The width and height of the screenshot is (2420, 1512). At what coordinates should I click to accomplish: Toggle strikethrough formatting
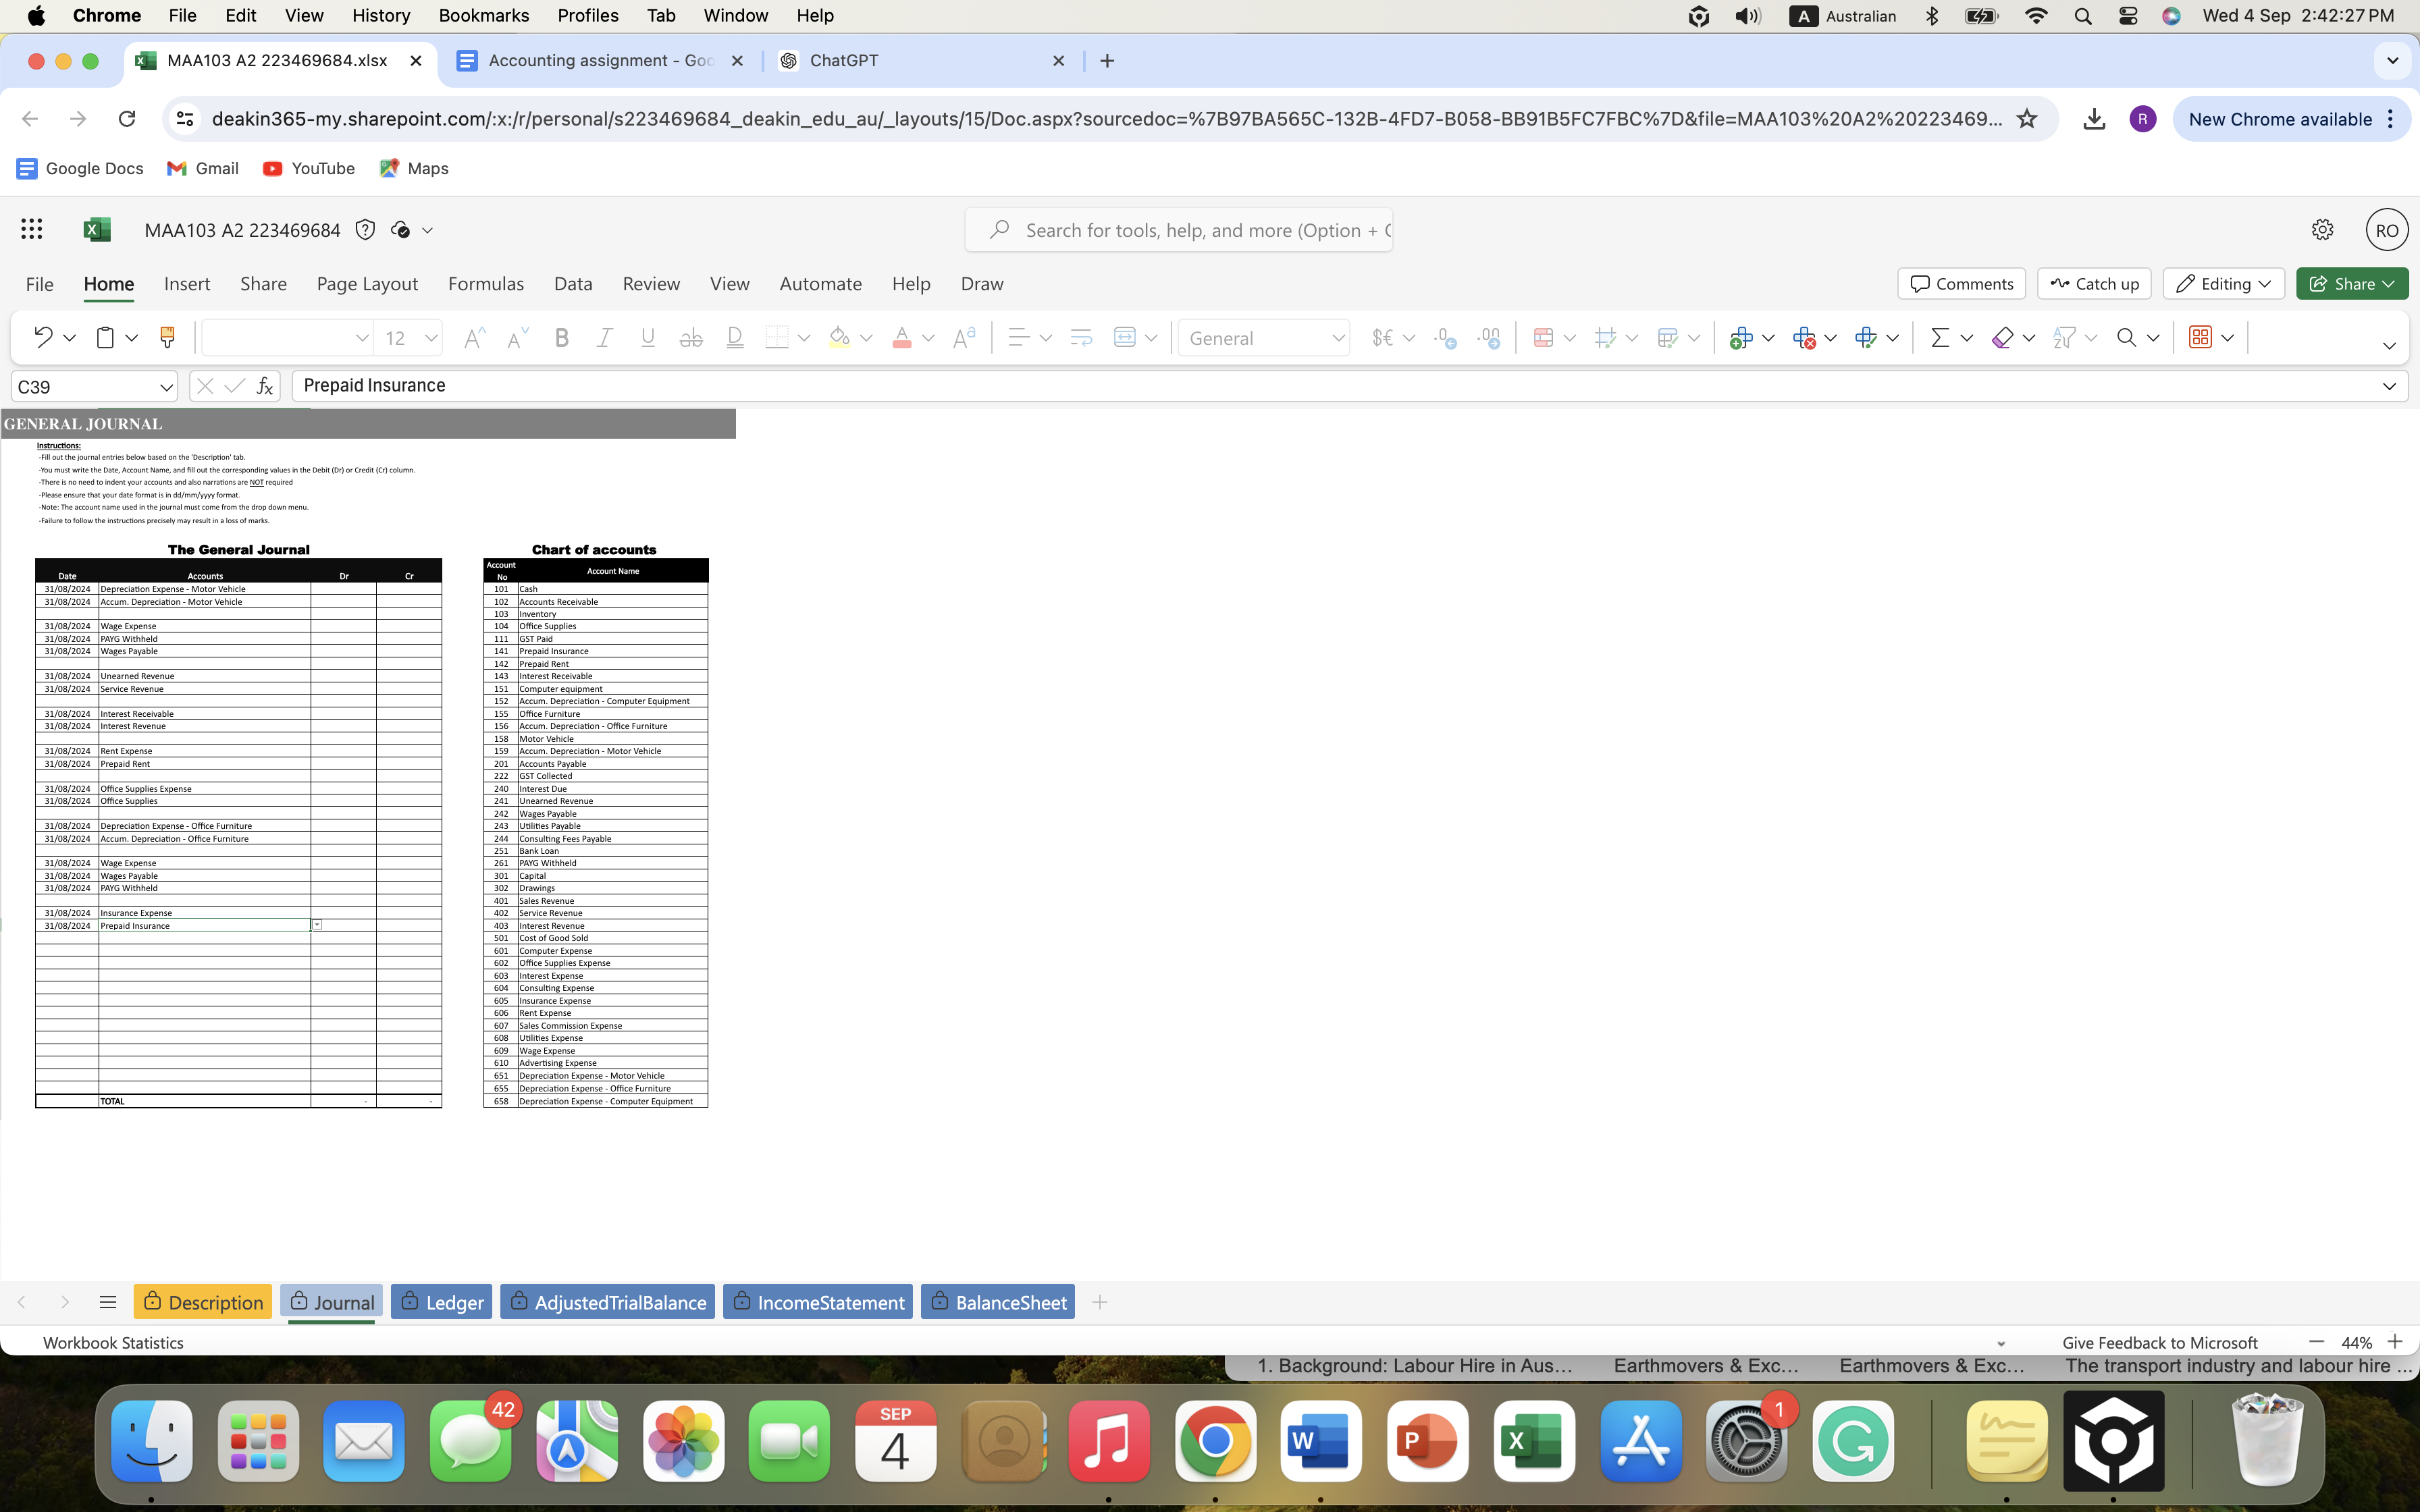(690, 337)
